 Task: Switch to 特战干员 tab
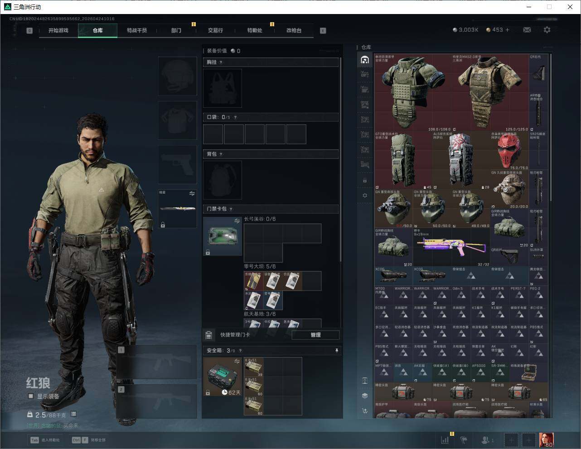(137, 30)
